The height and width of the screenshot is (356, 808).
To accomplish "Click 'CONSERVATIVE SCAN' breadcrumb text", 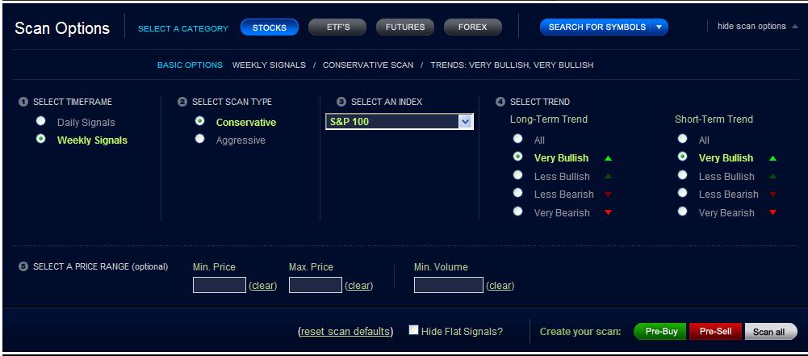I will point(368,65).
